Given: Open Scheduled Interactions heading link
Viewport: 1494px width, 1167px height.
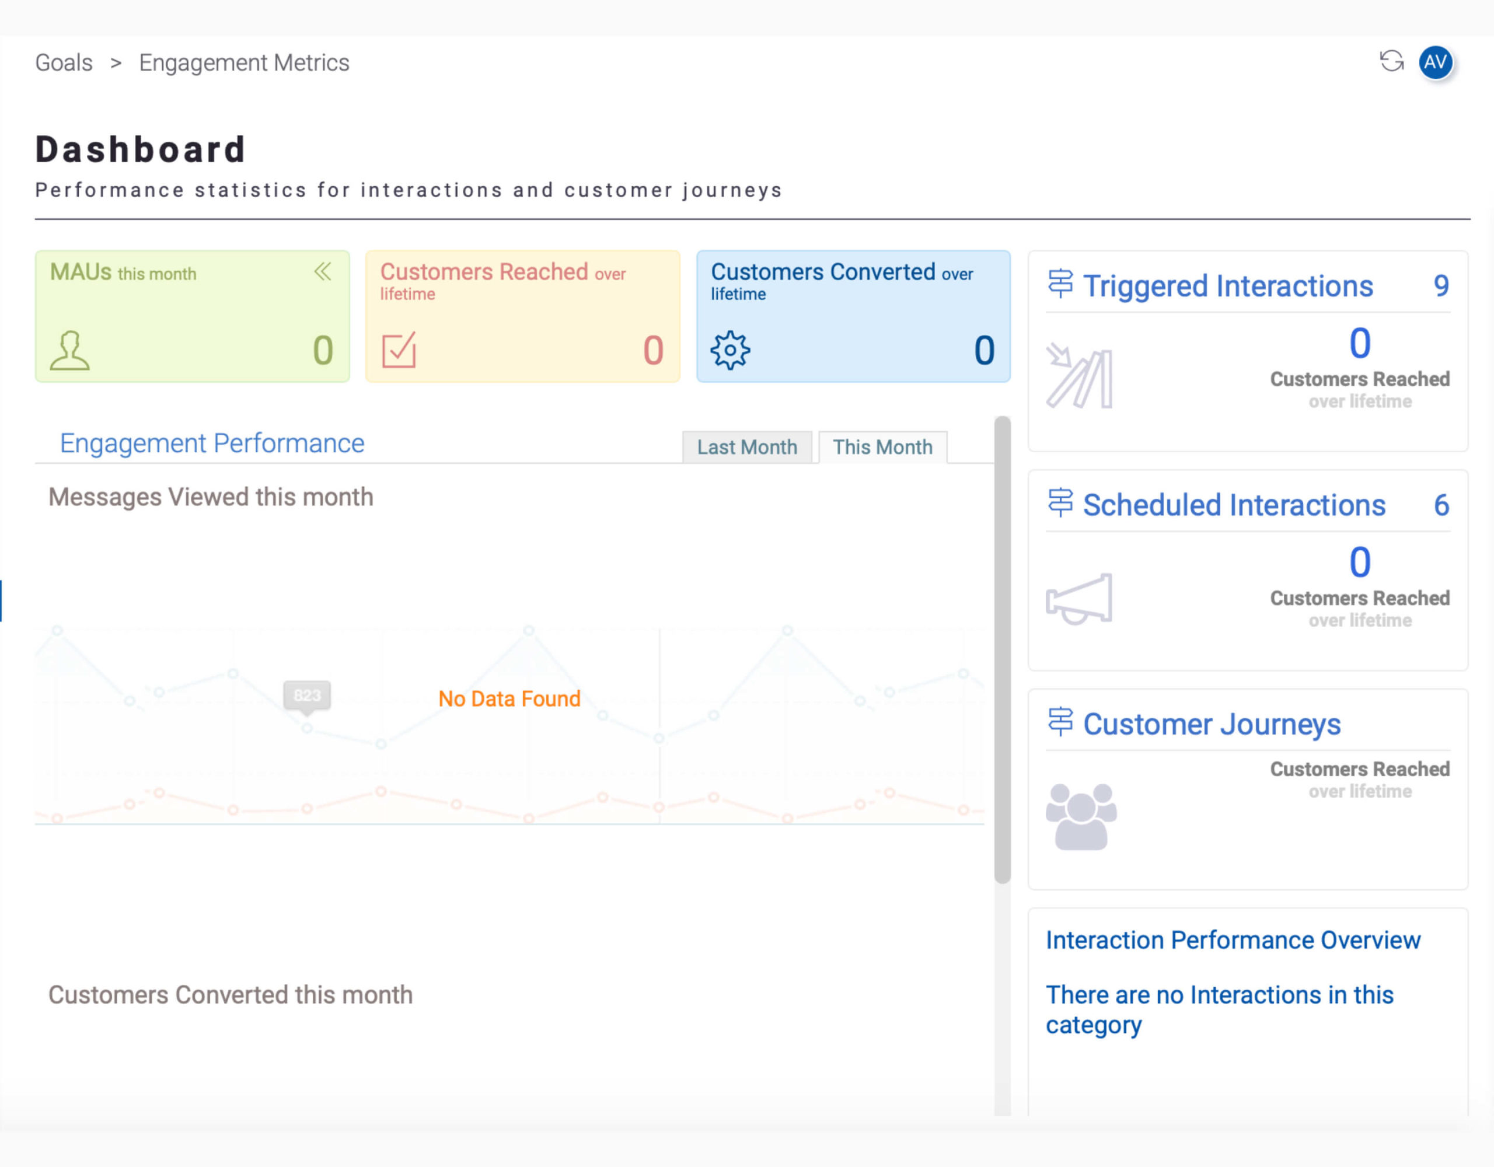Looking at the screenshot, I should [x=1234, y=505].
